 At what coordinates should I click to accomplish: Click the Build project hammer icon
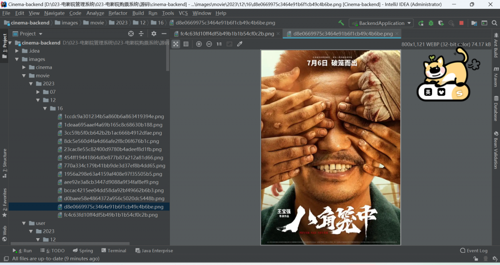(x=341, y=23)
